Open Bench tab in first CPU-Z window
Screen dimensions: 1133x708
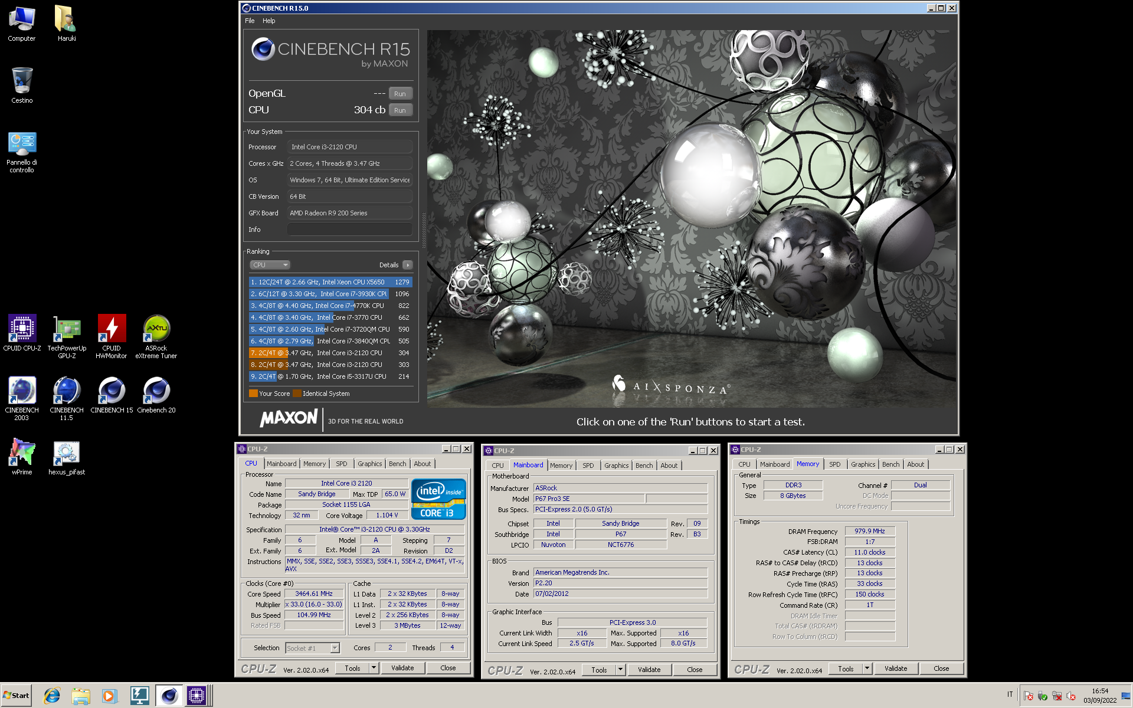point(397,464)
